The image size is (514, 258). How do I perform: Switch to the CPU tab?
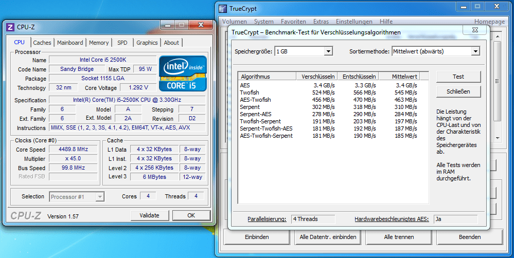[20, 42]
